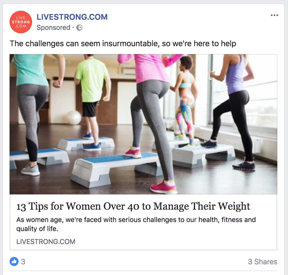288x275 pixels.
Task: Click the Sponsored label
Action: tap(54, 28)
